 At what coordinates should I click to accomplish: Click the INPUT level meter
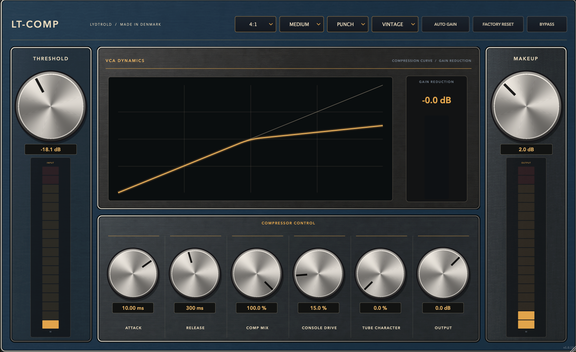click(x=50, y=248)
